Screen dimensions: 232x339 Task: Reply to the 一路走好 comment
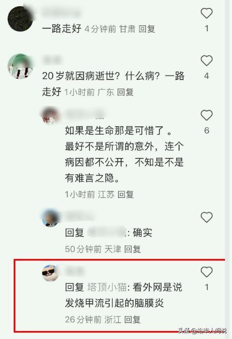147,29
